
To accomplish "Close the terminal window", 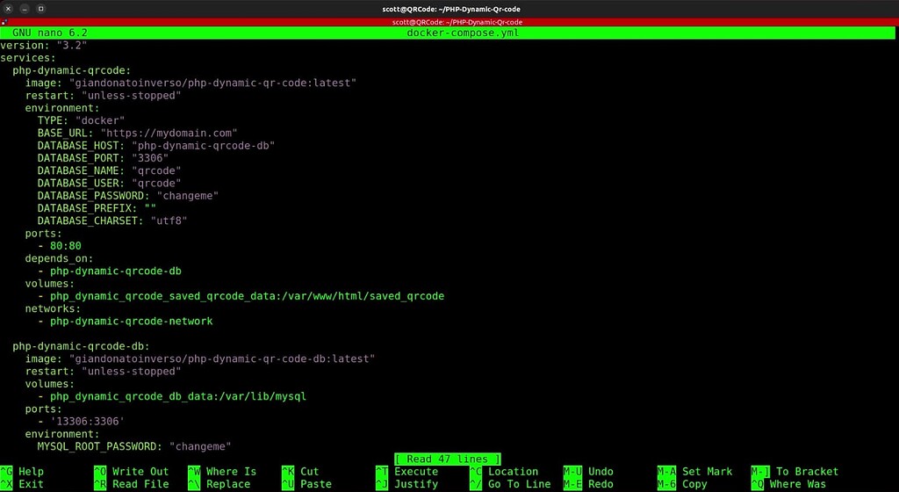I will tap(9, 8).
